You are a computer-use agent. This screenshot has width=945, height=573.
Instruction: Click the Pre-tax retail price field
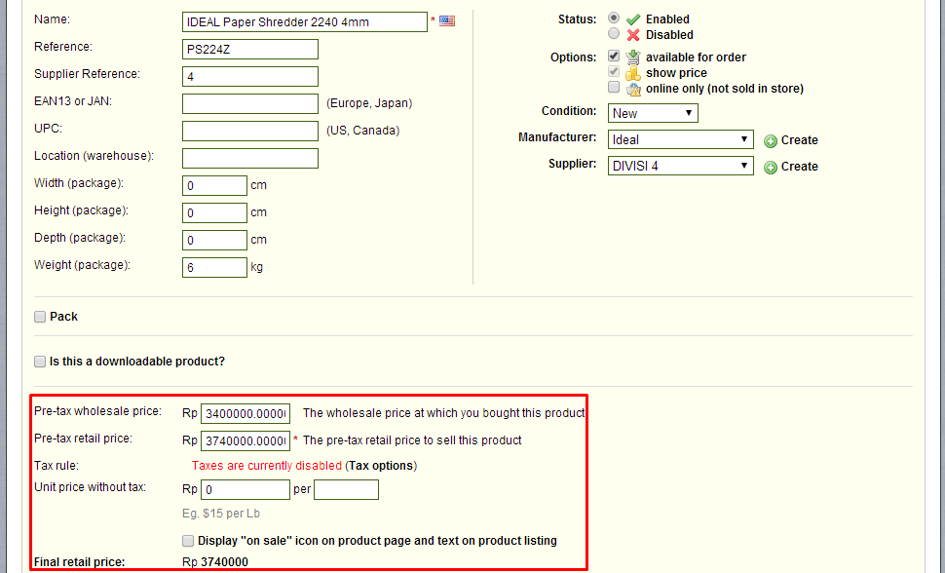coord(246,440)
